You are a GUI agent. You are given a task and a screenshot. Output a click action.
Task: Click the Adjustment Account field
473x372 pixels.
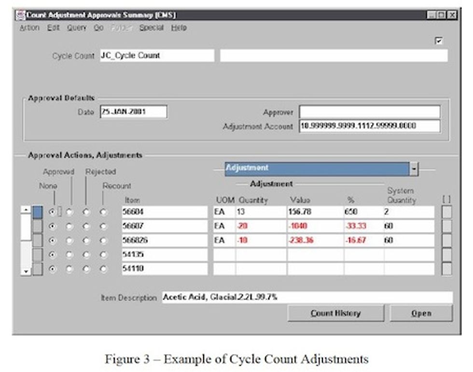(x=369, y=126)
